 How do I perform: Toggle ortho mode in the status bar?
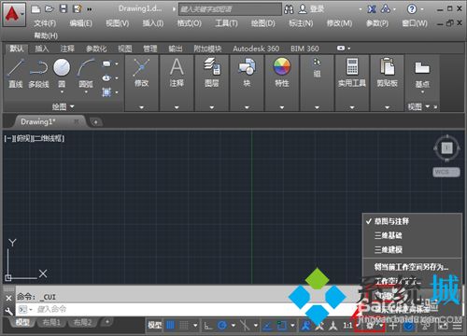208,326
